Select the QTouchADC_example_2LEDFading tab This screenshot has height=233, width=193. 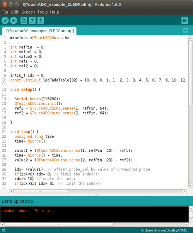[x=39, y=31]
